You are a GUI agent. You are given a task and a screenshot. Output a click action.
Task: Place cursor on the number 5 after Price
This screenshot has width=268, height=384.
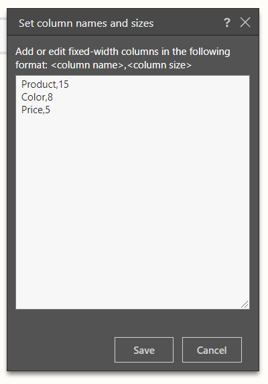(48, 110)
